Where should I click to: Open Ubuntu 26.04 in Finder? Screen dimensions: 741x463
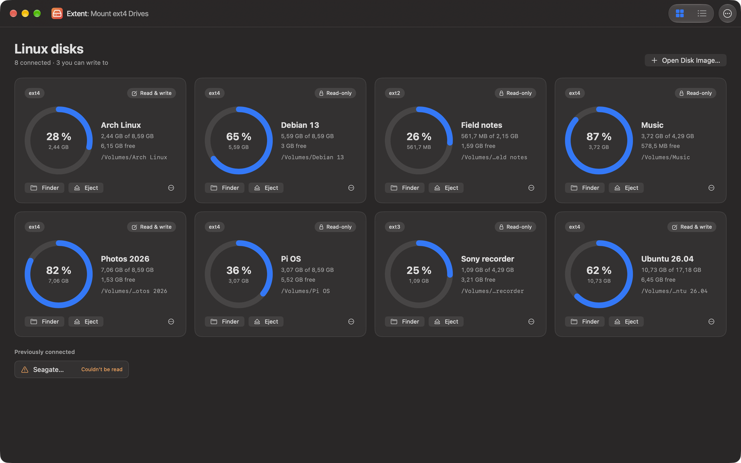tap(585, 321)
